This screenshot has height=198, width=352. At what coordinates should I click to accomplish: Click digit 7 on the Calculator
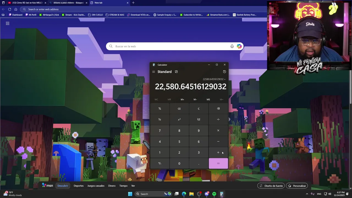[160, 131]
